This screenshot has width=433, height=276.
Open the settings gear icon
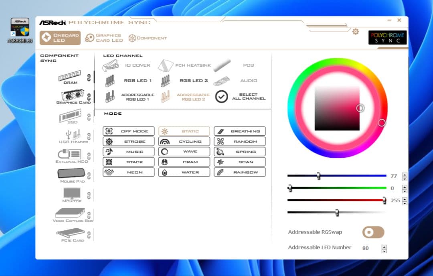pyautogui.click(x=355, y=32)
